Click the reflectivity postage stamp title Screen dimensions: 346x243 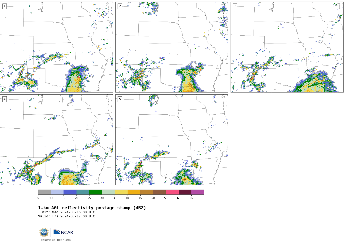point(92,208)
